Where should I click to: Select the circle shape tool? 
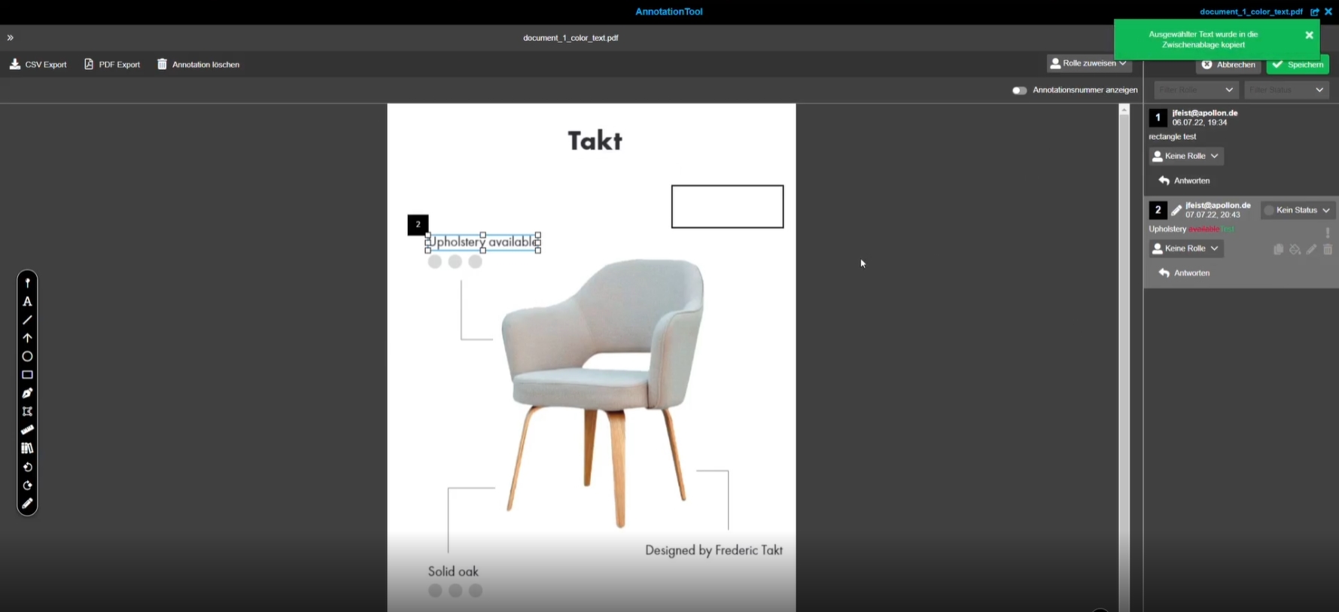click(x=27, y=356)
